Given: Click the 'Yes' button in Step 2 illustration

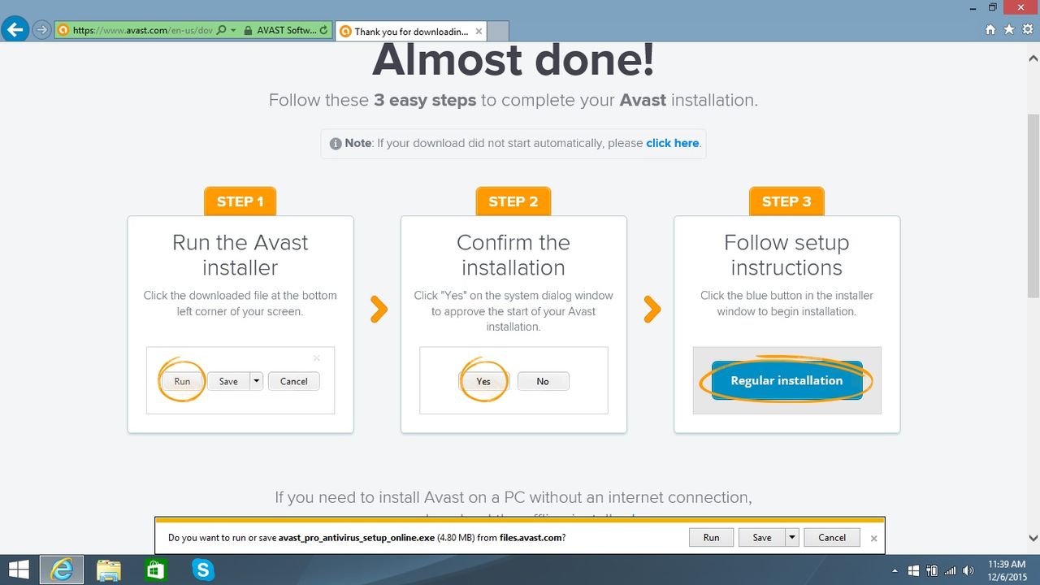Looking at the screenshot, I should tap(483, 381).
